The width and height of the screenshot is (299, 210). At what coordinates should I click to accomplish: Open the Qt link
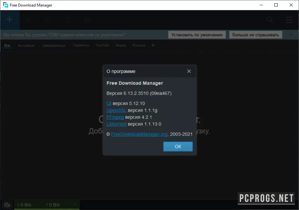coord(109,104)
